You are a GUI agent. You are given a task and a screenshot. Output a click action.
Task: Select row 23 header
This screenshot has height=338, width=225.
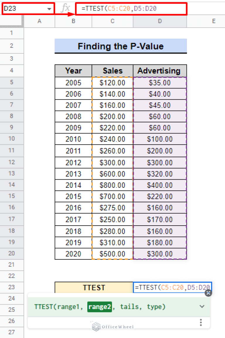point(12,287)
